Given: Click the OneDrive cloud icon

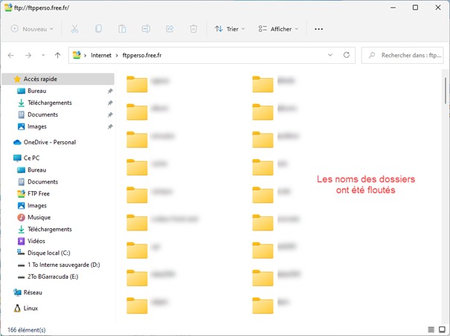Looking at the screenshot, I should tap(17, 142).
